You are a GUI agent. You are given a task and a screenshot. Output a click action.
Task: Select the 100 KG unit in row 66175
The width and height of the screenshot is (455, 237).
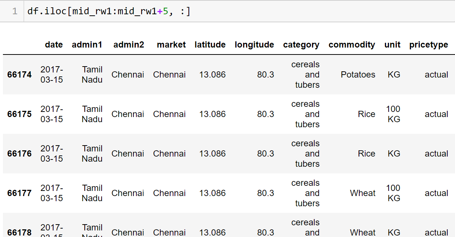pyautogui.click(x=393, y=114)
